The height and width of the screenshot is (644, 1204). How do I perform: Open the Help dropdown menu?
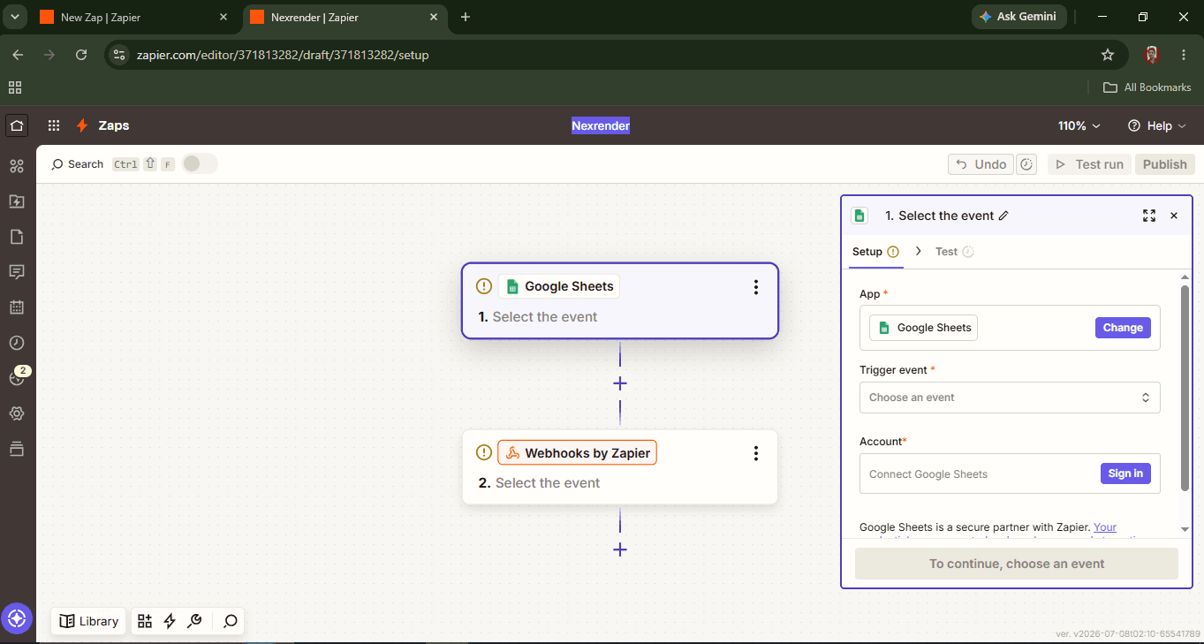pyautogui.click(x=1157, y=125)
